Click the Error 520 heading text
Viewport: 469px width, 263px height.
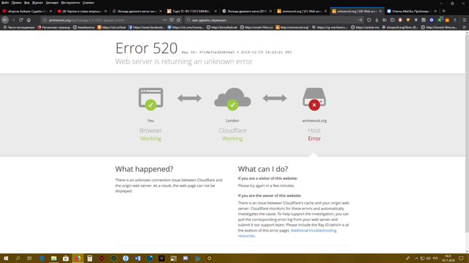(x=147, y=48)
